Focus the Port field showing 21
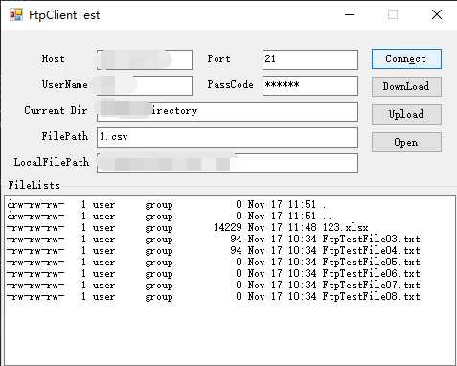 310,59
